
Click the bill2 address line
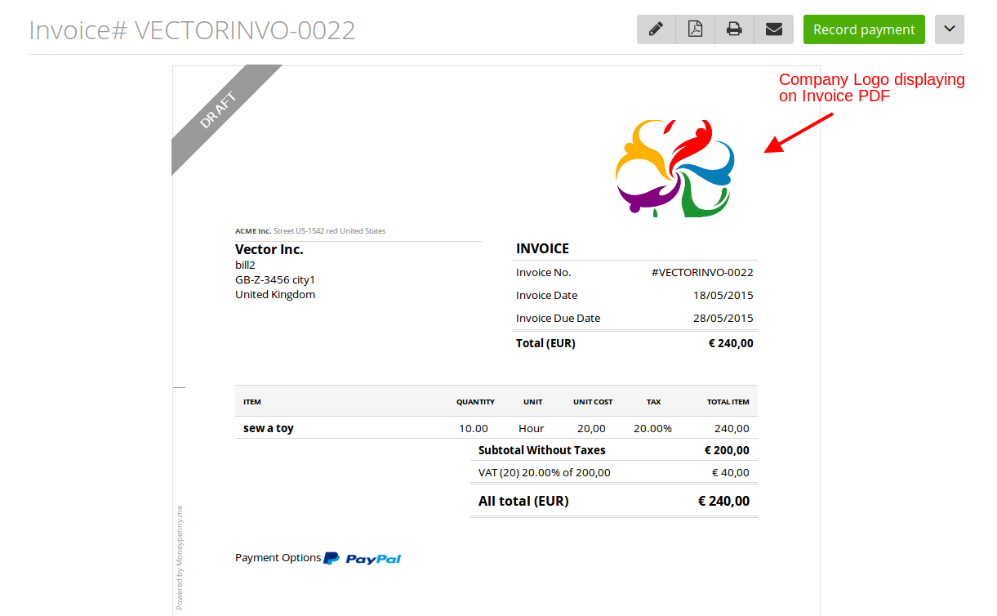245,265
